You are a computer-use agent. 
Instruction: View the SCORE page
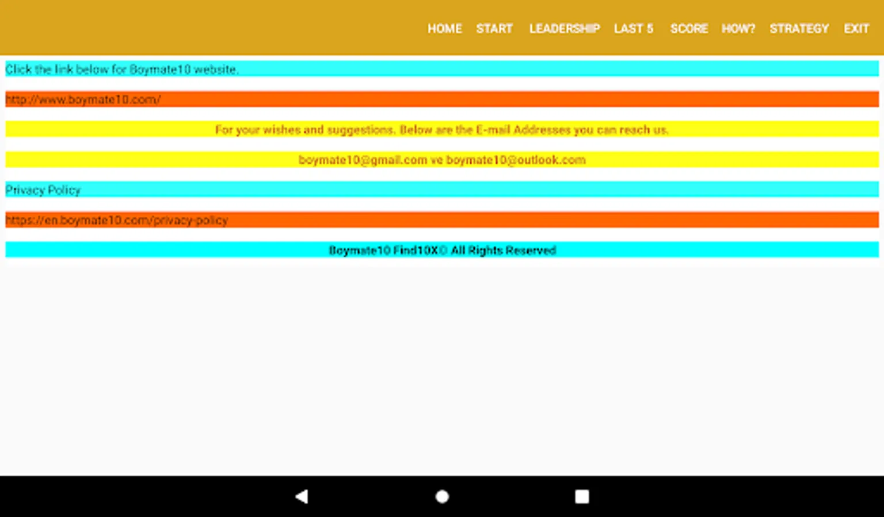[x=689, y=28]
